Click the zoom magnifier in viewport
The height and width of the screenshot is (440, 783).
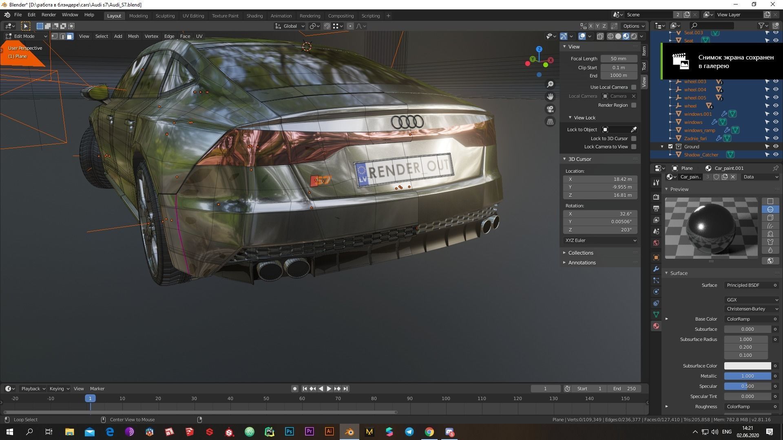(x=550, y=84)
